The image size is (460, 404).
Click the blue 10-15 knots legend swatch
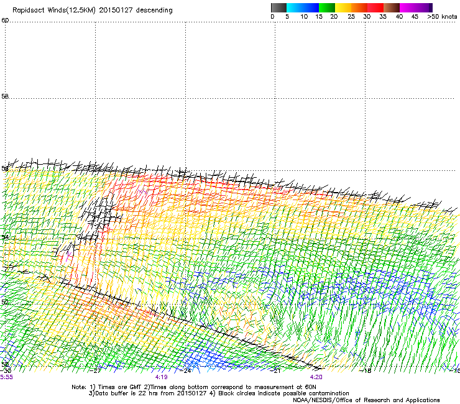click(311, 7)
